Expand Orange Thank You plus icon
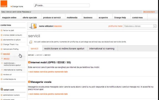The height and width of the screenshot is (100, 159). (x=1, y=44)
